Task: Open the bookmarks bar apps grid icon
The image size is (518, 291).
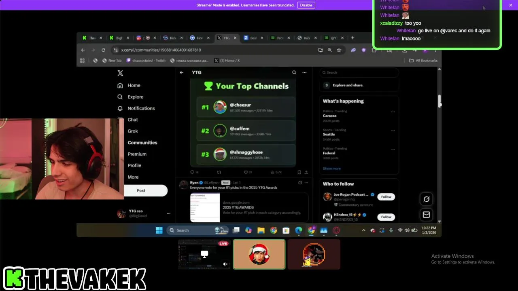Action: [82, 61]
